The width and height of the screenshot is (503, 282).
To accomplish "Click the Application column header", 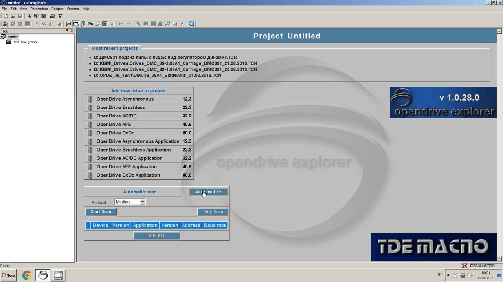I will (x=145, y=225).
